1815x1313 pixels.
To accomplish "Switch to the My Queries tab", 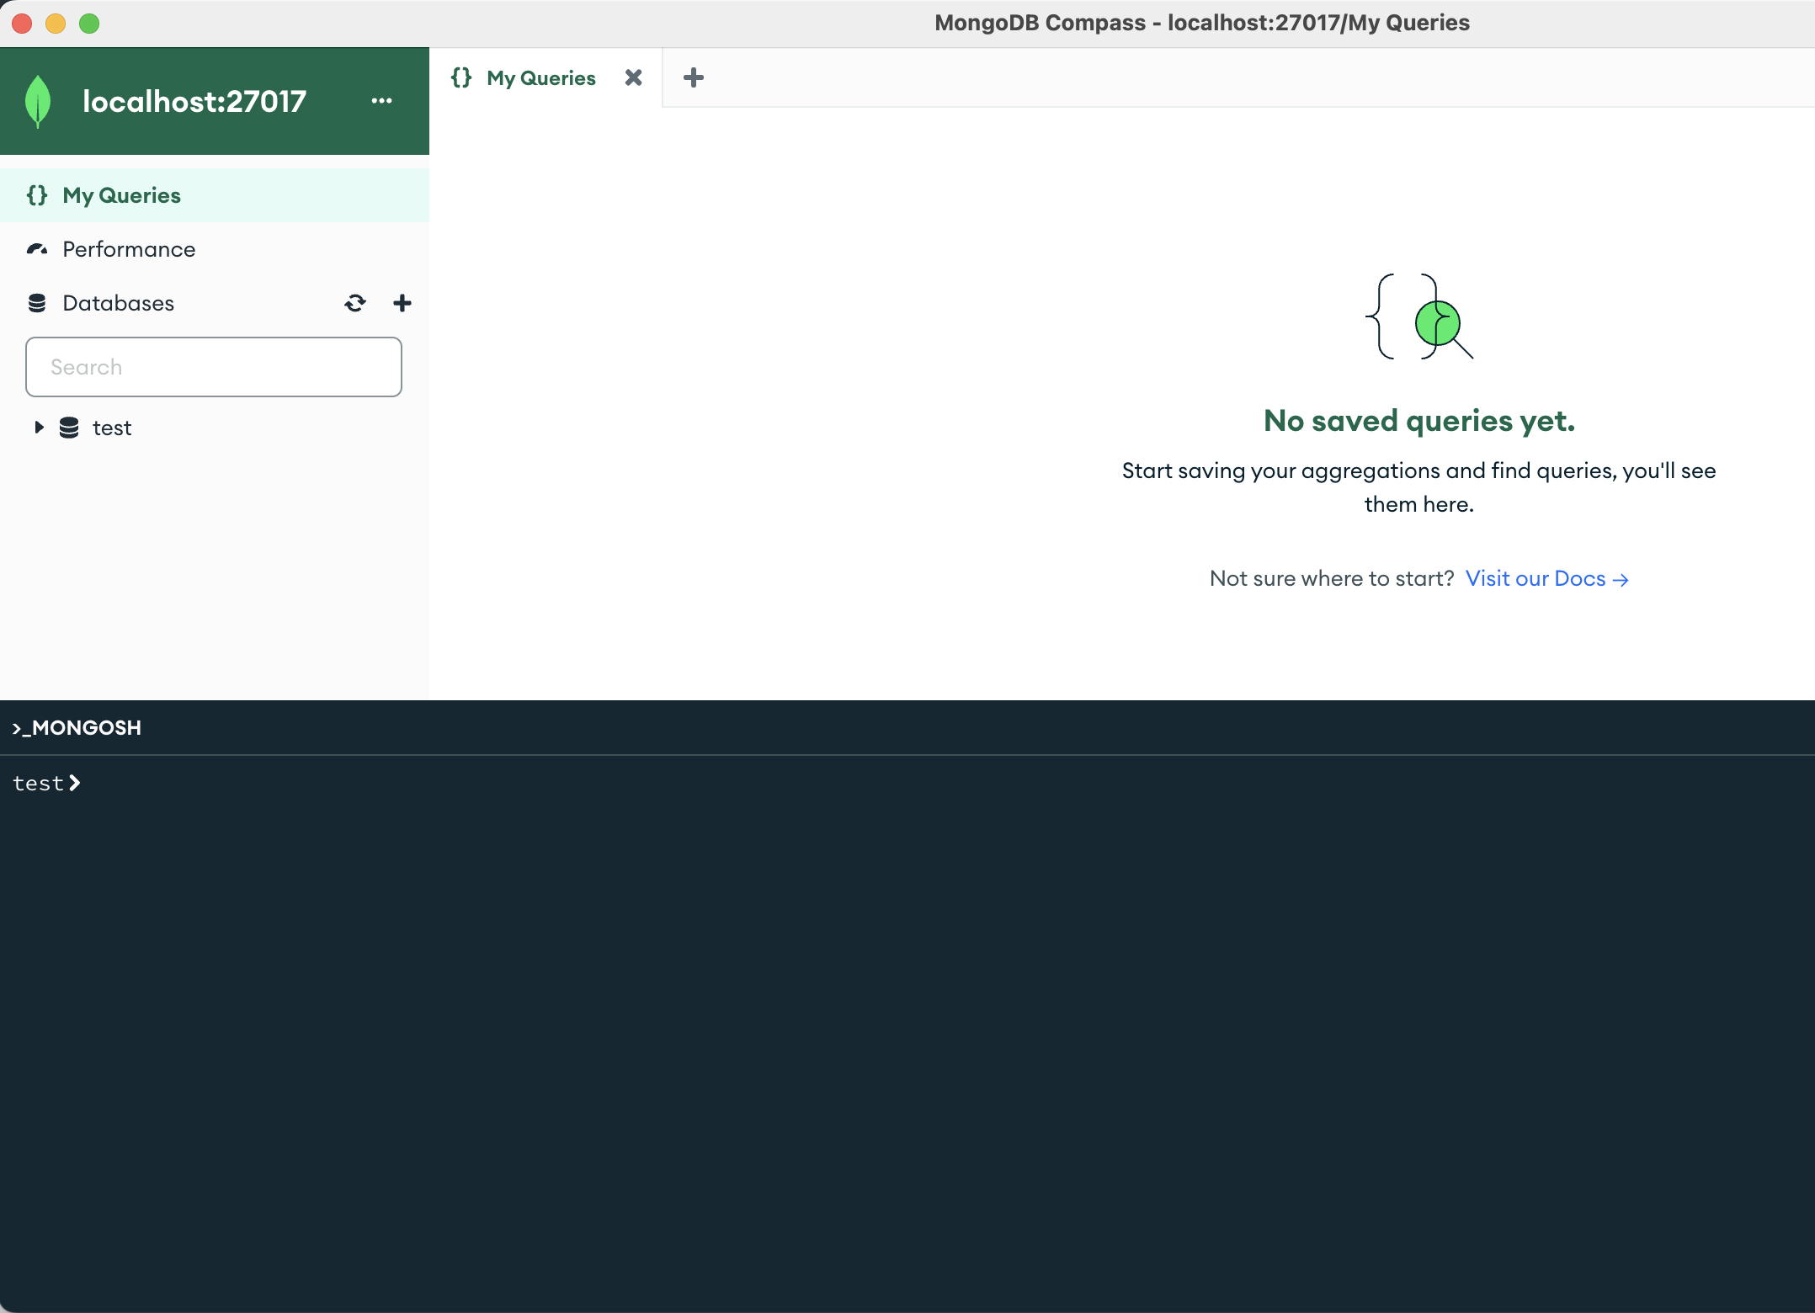I will pyautogui.click(x=540, y=77).
